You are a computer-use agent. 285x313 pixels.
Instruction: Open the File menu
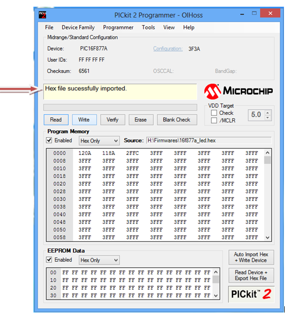coord(49,27)
